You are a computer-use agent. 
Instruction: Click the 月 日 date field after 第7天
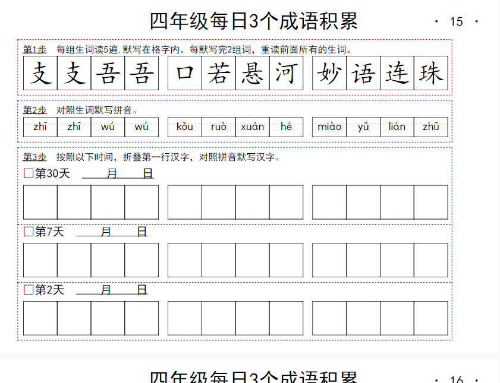(112, 232)
